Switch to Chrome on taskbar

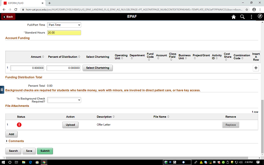(44, 162)
